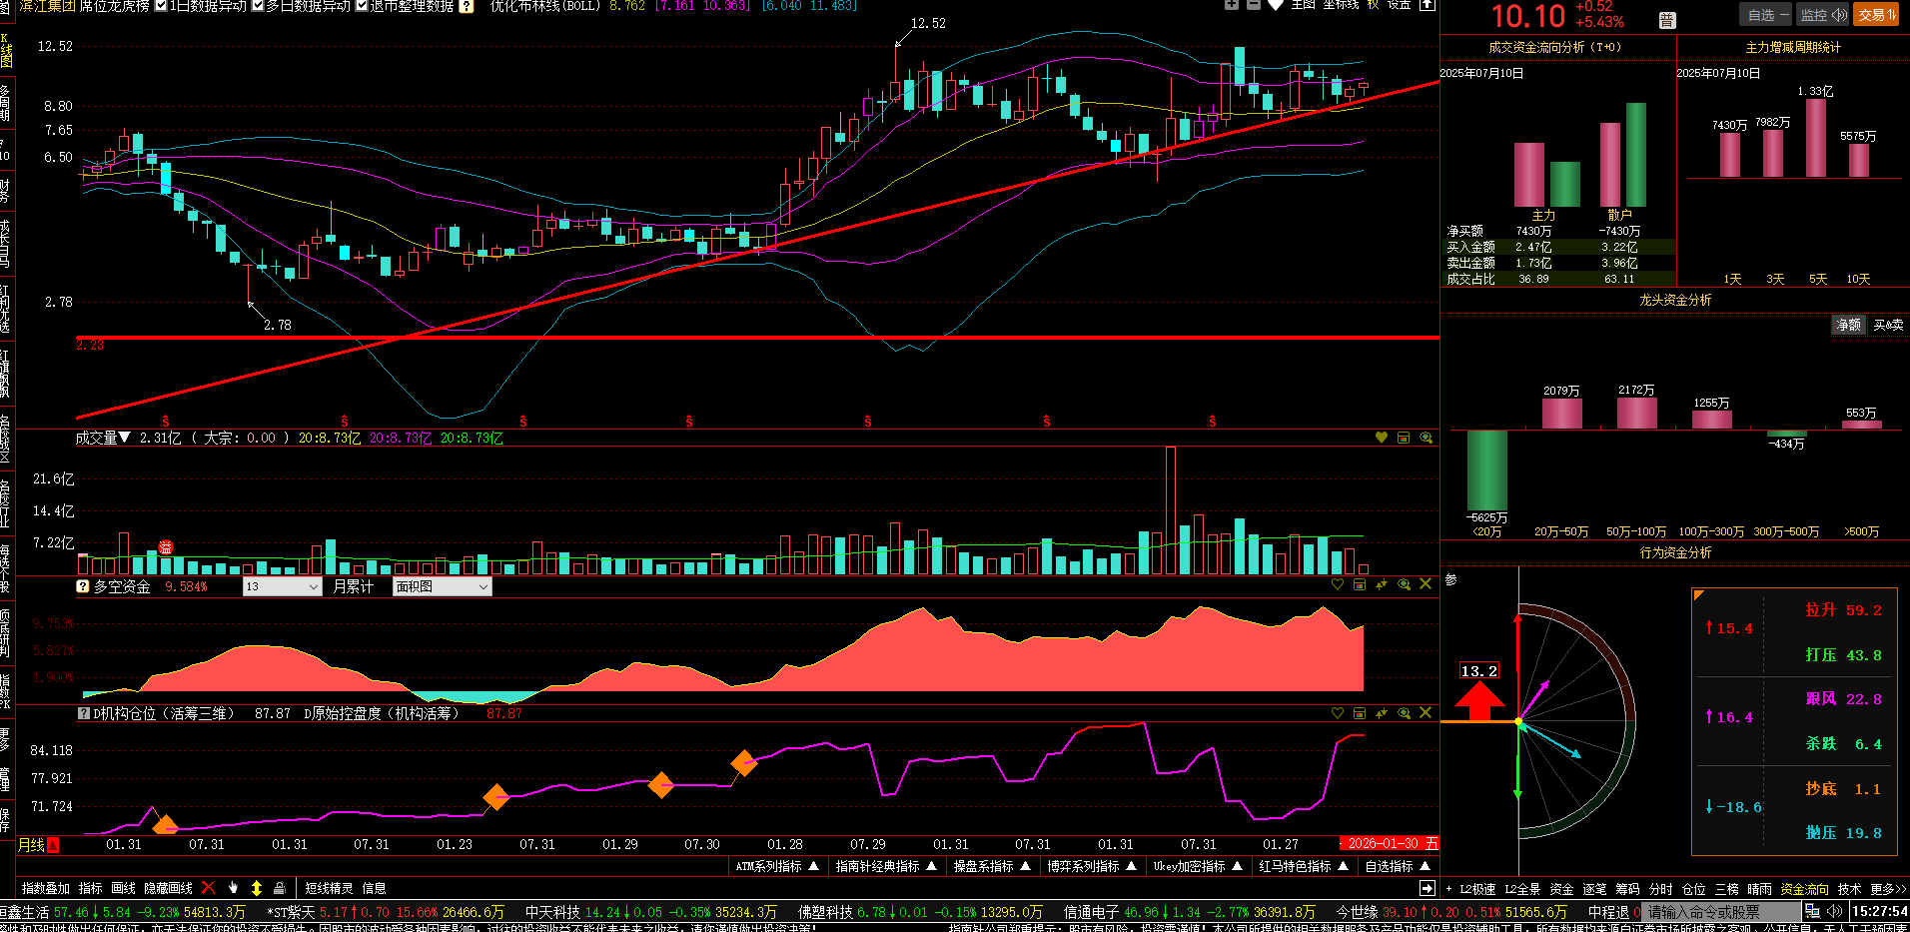This screenshot has height=932, width=1910.
Task: Open settings icon on D机构仓位 panel
Action: [1360, 713]
